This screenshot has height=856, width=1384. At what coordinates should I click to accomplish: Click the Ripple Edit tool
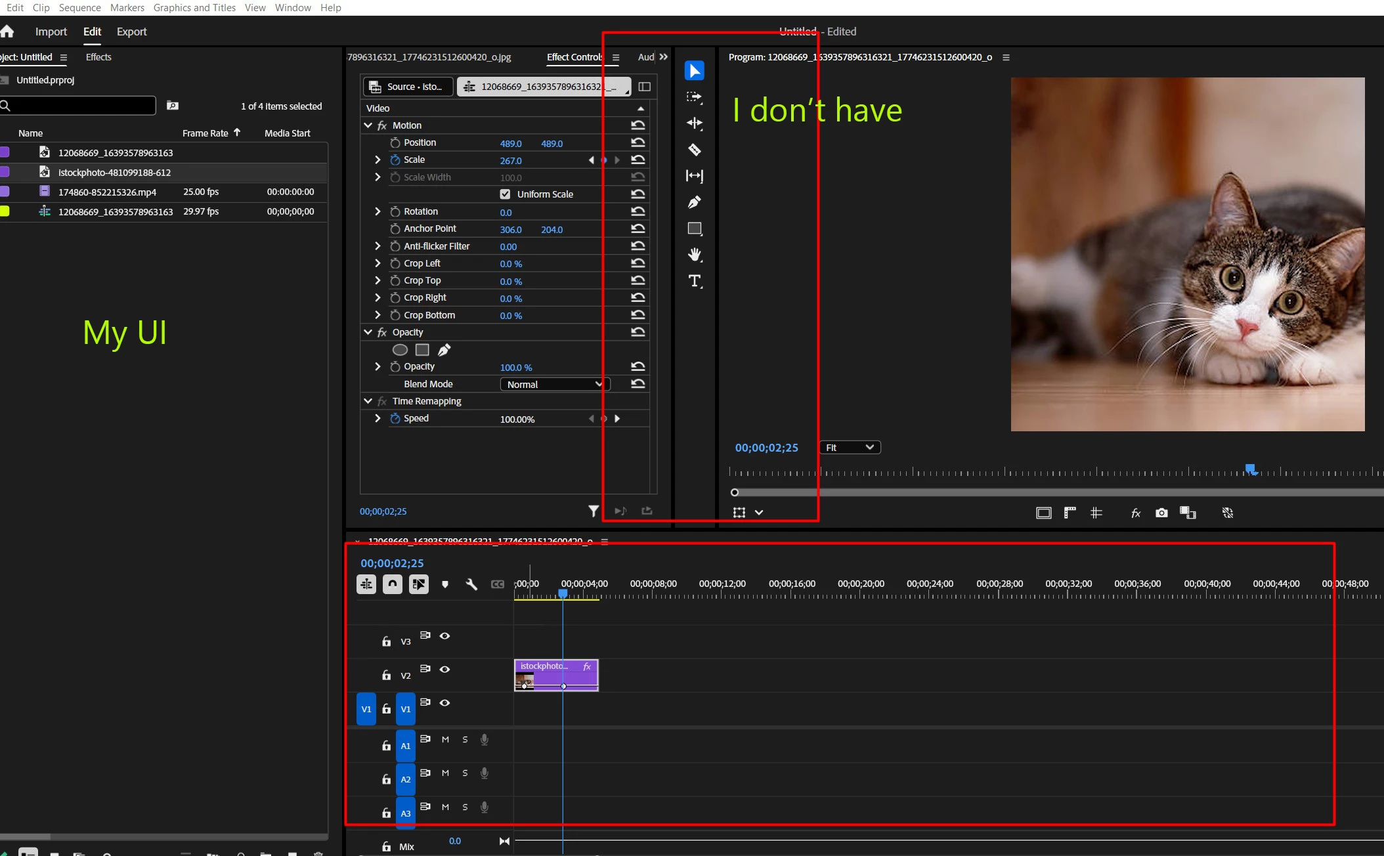tap(694, 123)
